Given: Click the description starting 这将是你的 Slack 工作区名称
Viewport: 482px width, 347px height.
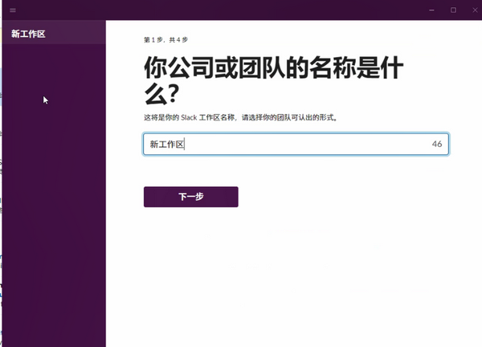Looking at the screenshot, I should tap(241, 117).
